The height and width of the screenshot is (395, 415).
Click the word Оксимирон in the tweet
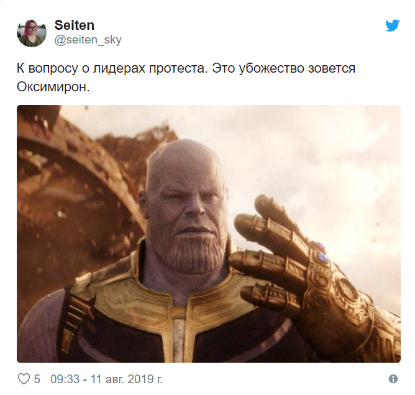[x=52, y=87]
